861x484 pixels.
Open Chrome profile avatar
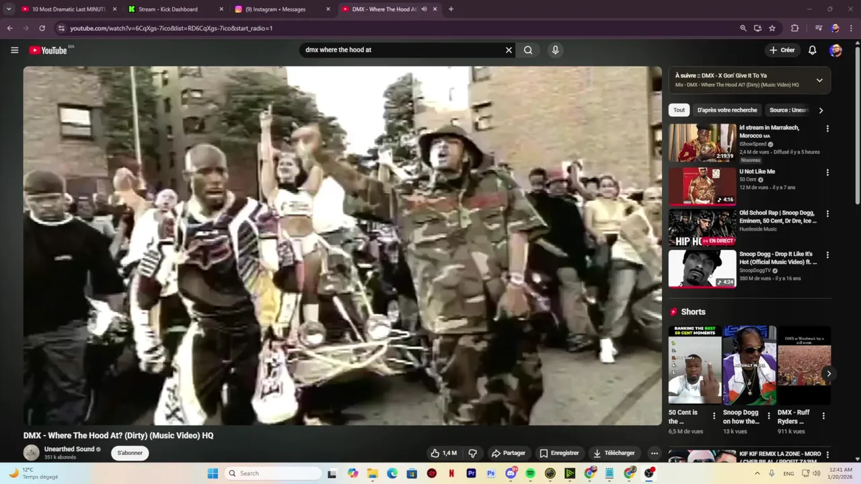[835, 28]
